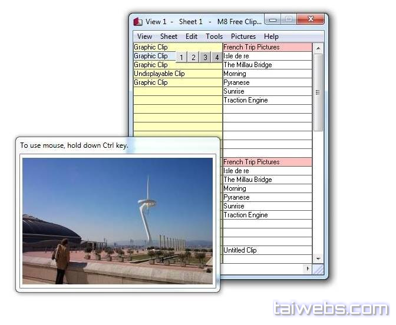Click the horizontal scrollbar right arrow

[x=307, y=268]
